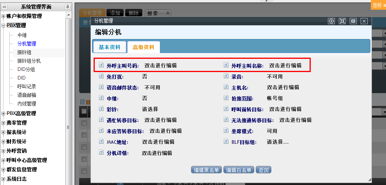The image size is (386, 185).
Task: Switch to the 基本资料 tab
Action: (110, 47)
